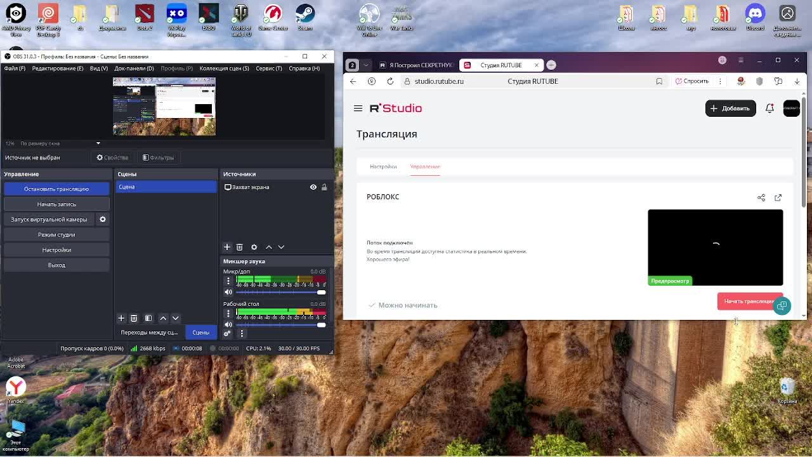The height and width of the screenshot is (457, 812).
Task: Open Discord desktop shortcut
Action: [x=755, y=18]
